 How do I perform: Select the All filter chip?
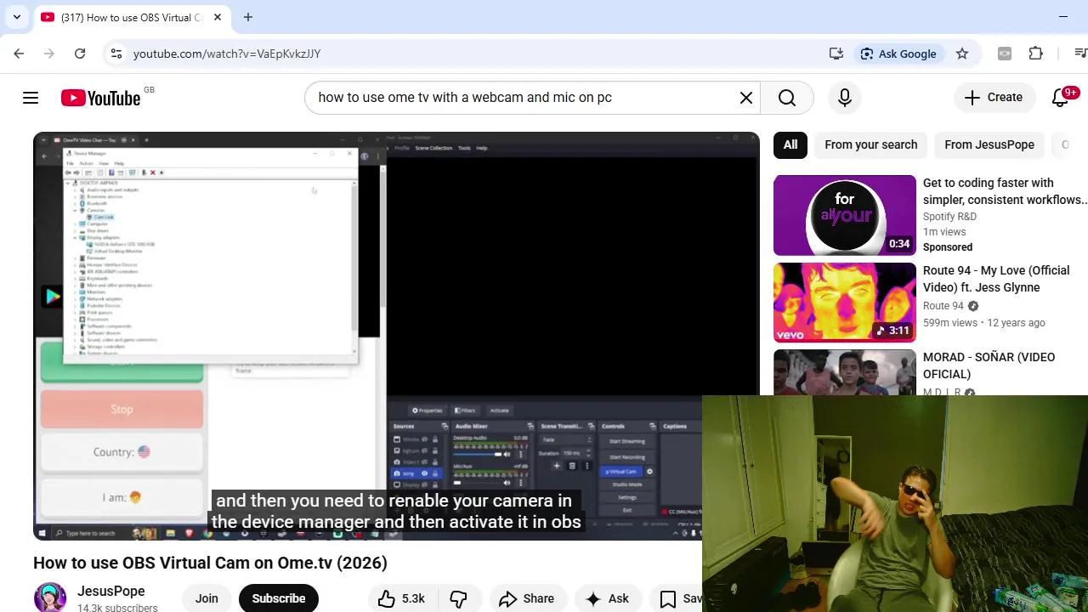(x=790, y=144)
